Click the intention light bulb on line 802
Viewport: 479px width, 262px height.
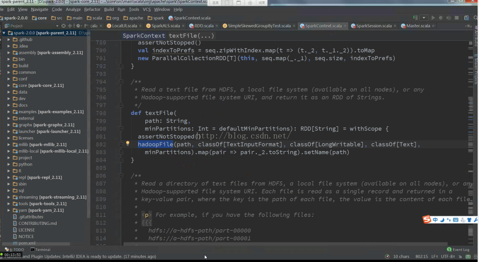pyautogui.click(x=128, y=143)
